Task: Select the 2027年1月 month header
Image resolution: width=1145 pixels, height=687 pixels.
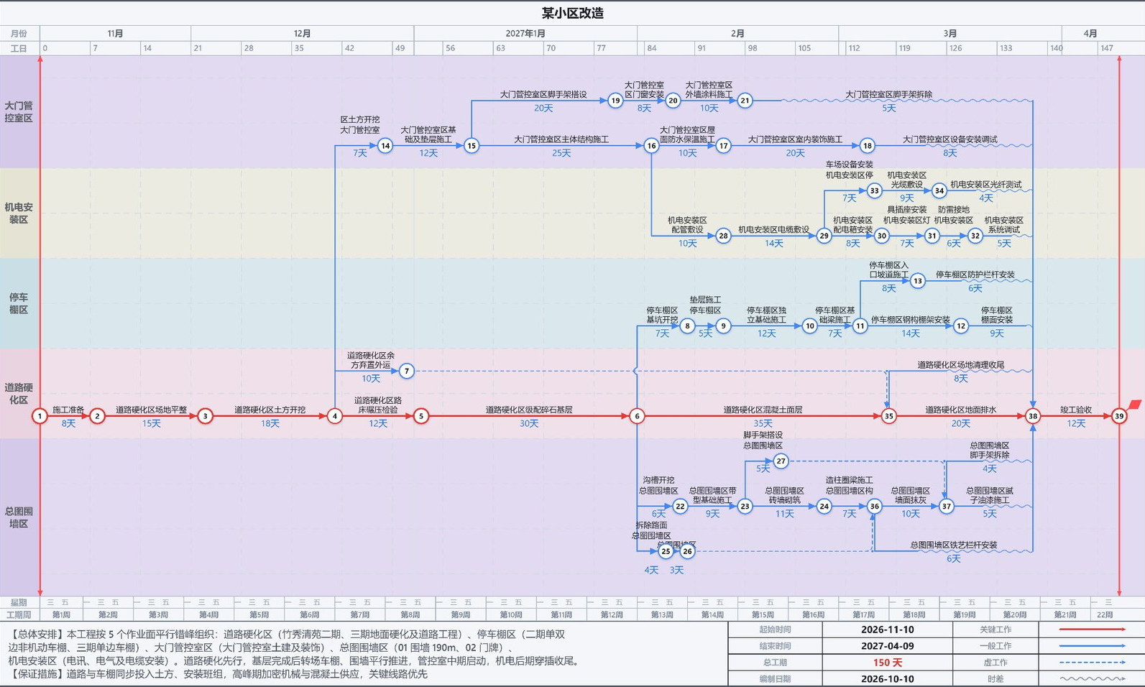Action: point(525,34)
